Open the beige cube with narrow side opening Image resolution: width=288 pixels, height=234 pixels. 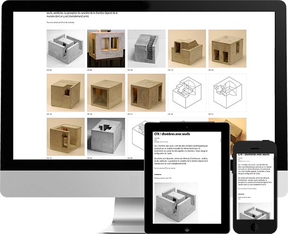(146, 92)
